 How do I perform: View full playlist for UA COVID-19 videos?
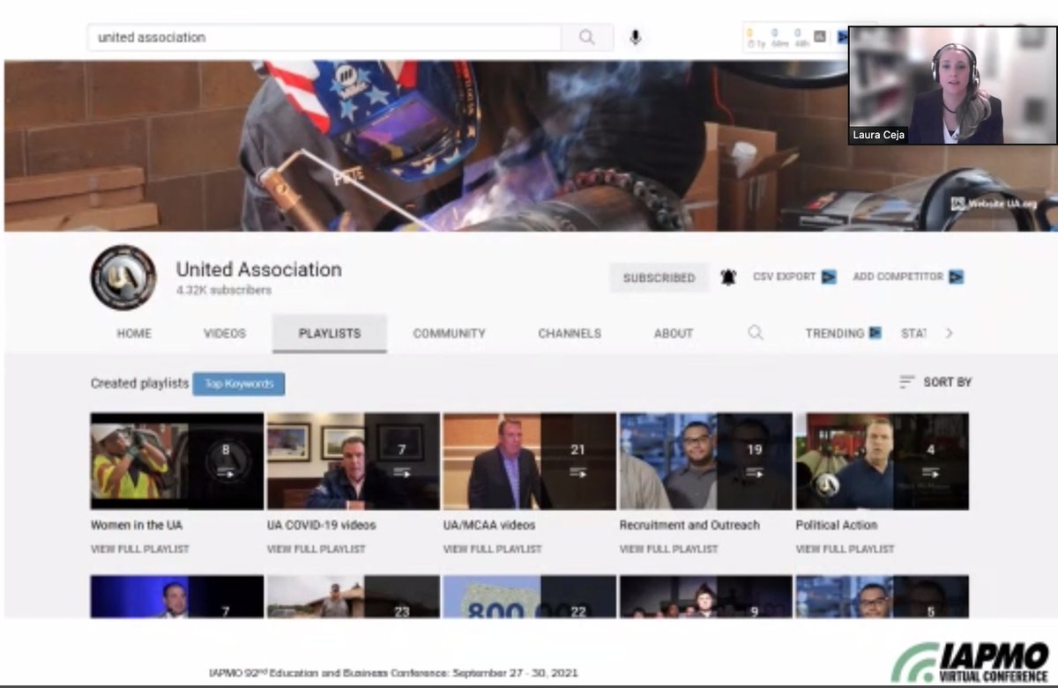point(317,549)
